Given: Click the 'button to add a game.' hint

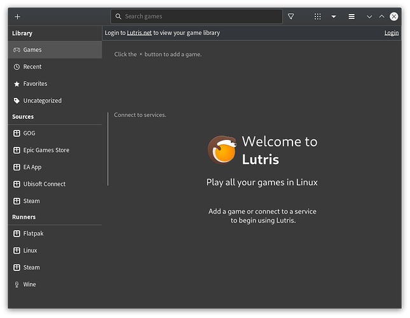Looking at the screenshot, I should click(173, 55).
